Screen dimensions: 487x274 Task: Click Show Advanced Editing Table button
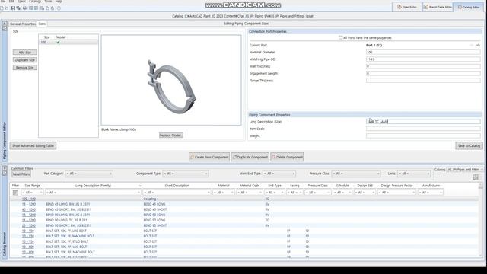click(x=33, y=145)
